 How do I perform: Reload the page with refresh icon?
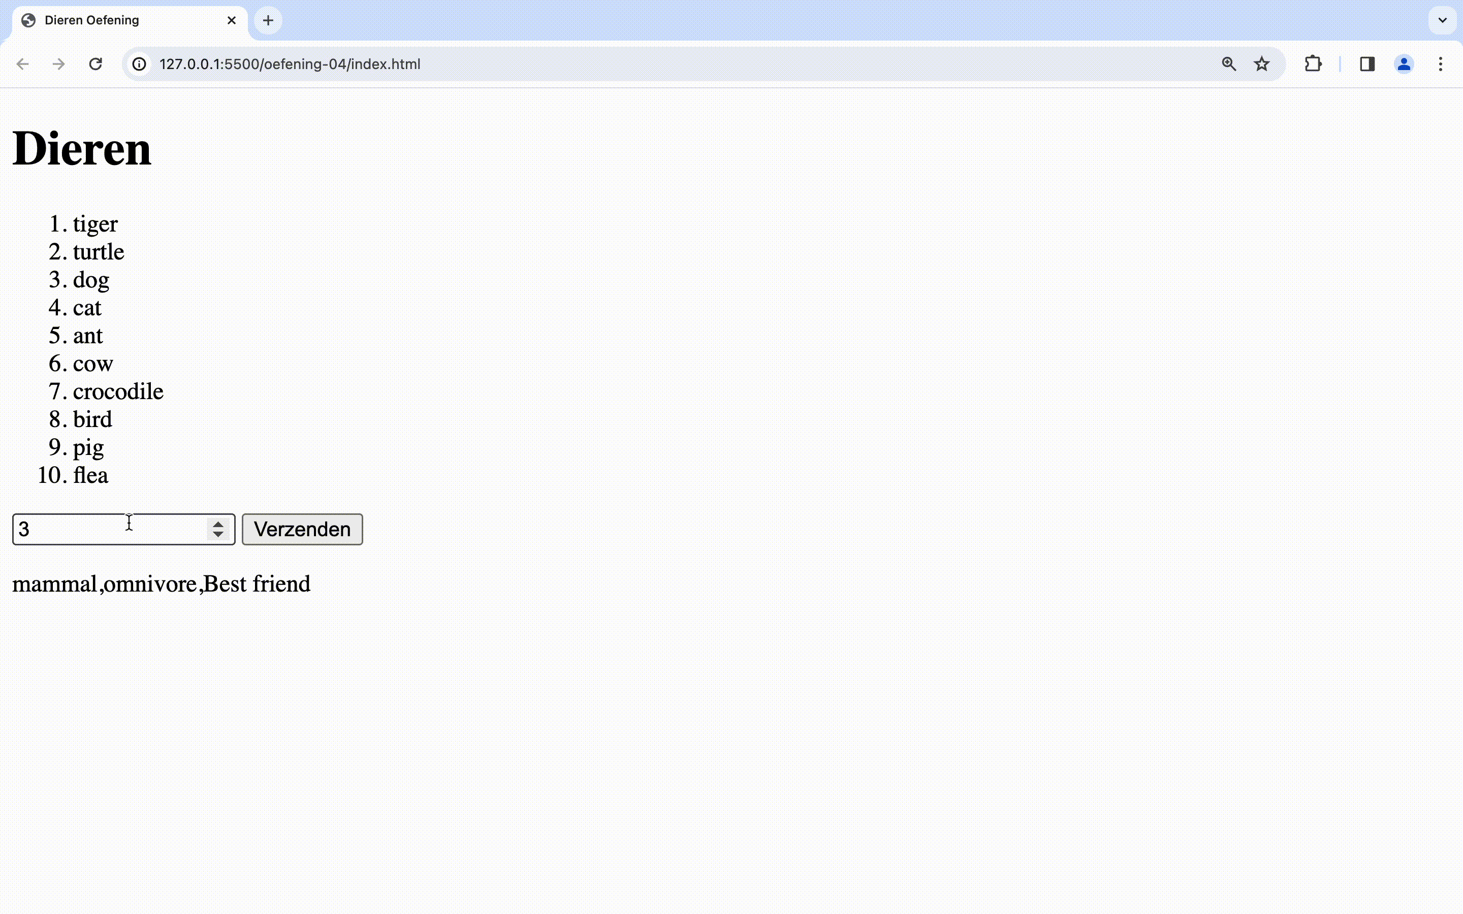tap(96, 64)
